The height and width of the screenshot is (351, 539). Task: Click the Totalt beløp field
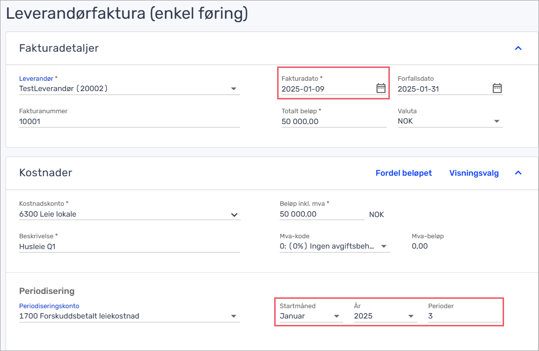[x=333, y=121]
